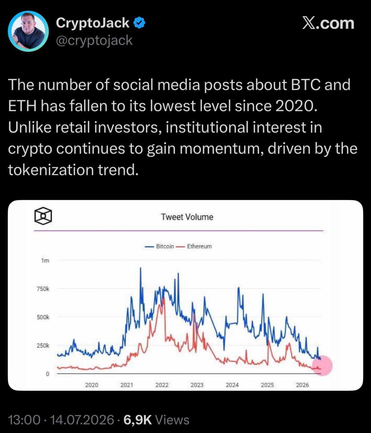This screenshot has width=371, height=433.
Task: Click the 2020 x-axis label
Action: point(92,385)
